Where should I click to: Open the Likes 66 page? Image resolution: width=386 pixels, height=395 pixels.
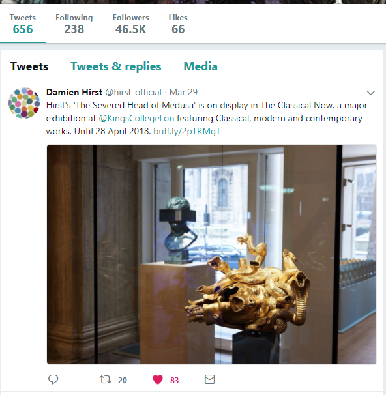[x=178, y=24]
